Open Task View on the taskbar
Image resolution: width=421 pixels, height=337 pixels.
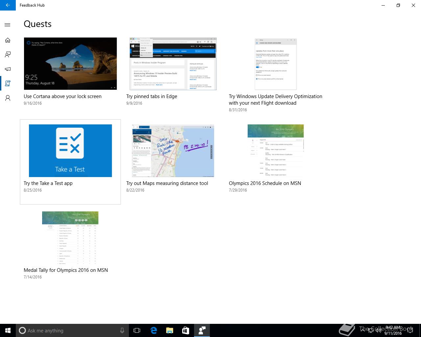pos(137,330)
